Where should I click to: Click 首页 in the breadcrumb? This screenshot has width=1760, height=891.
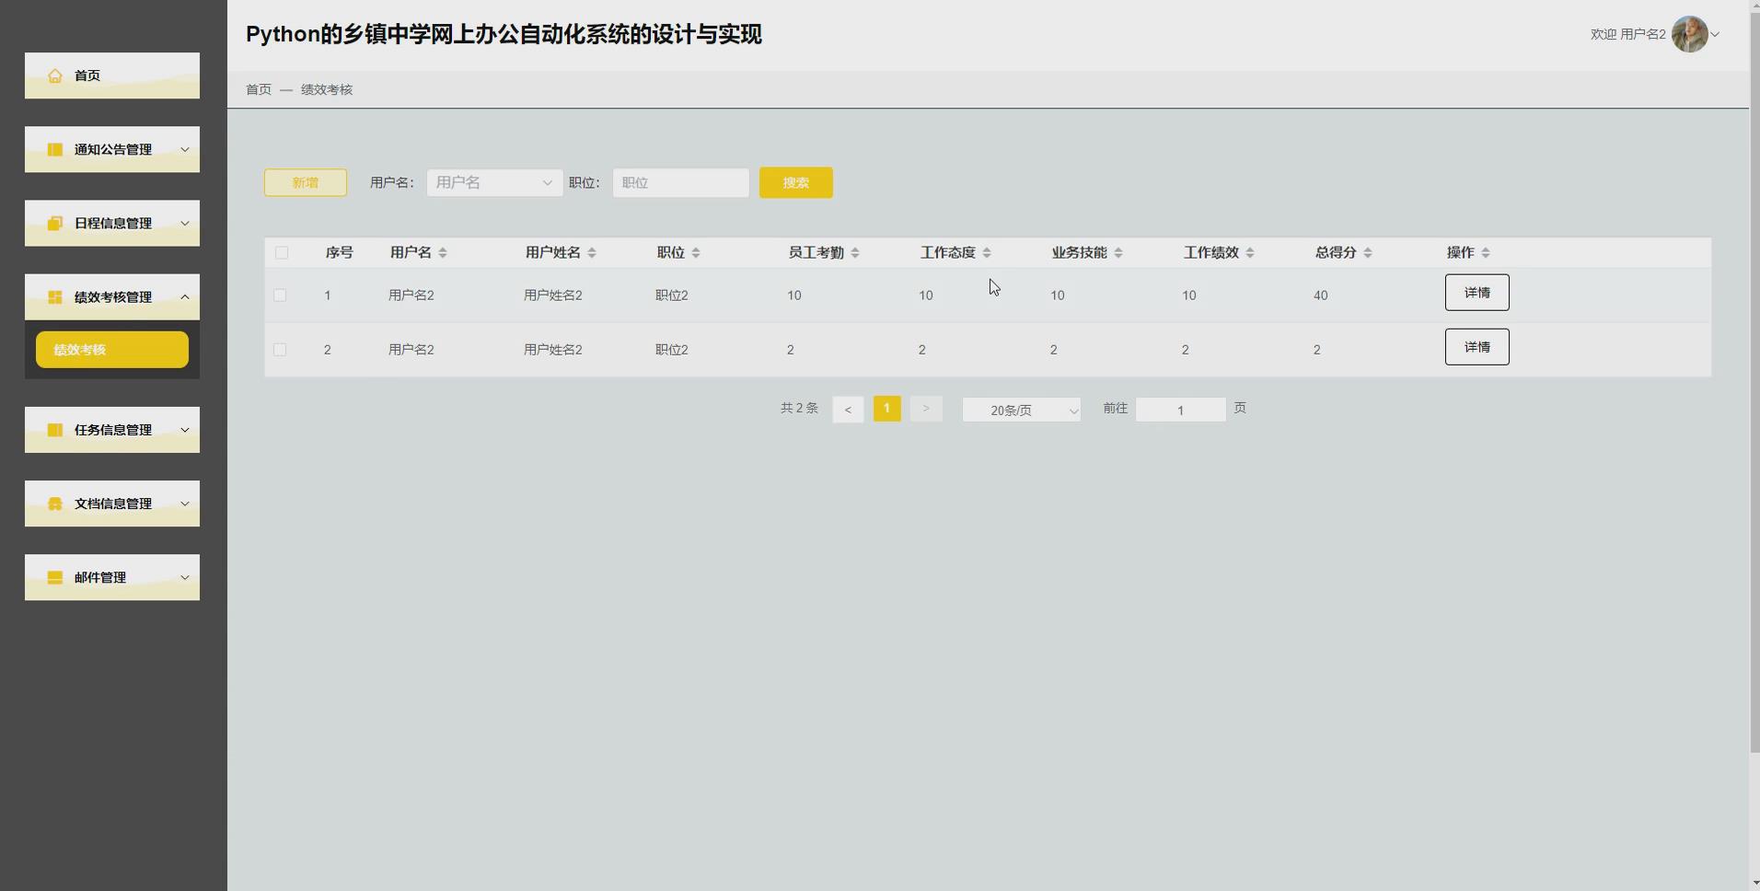258,89
